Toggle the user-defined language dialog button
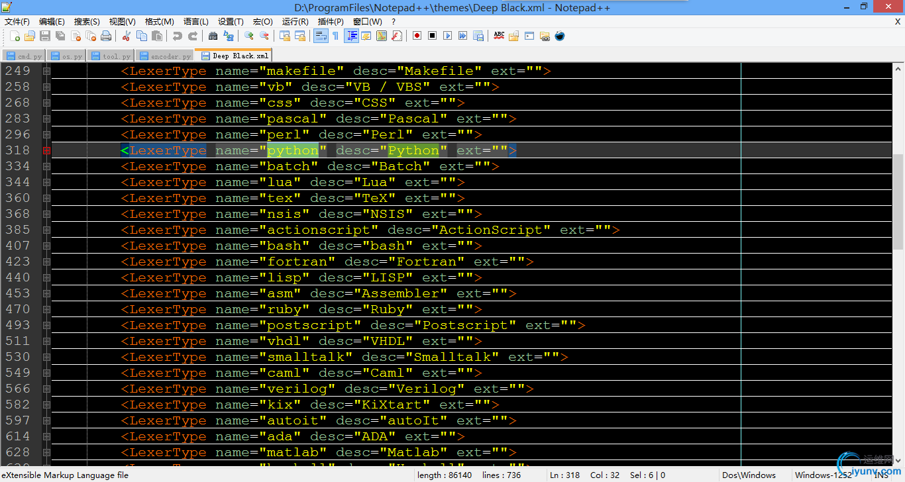 click(366, 36)
